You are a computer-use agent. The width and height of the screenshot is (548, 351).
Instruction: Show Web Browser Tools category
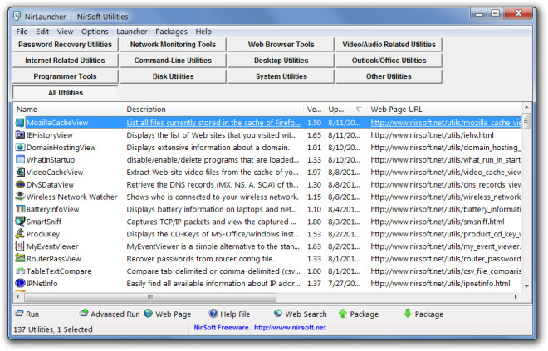[x=281, y=45]
